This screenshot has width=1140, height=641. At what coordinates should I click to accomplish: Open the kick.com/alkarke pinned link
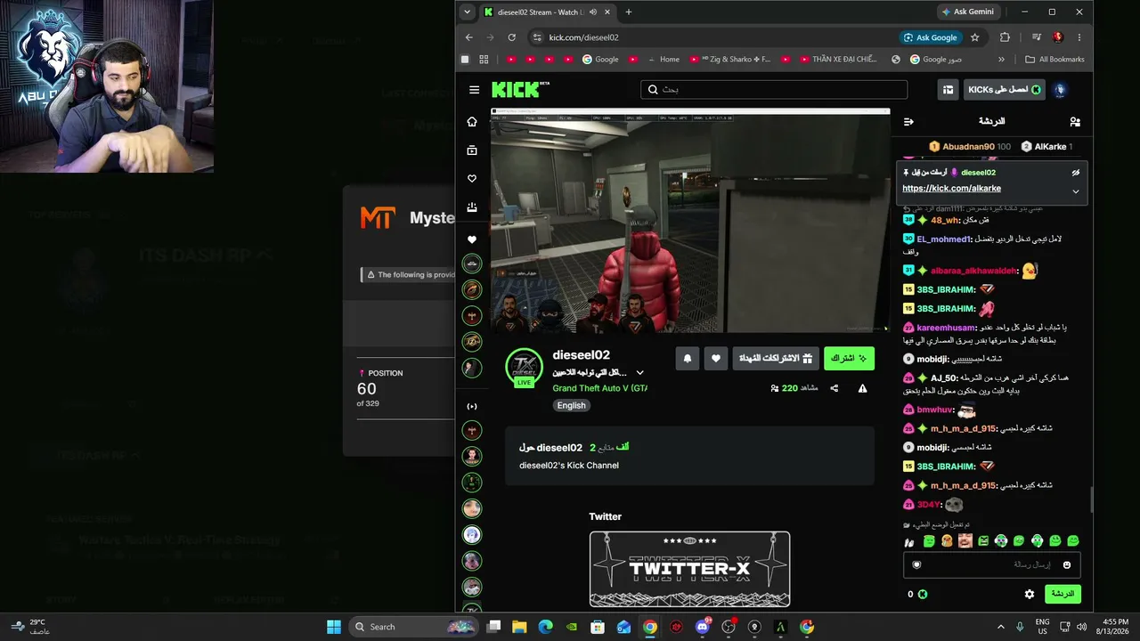coord(951,189)
